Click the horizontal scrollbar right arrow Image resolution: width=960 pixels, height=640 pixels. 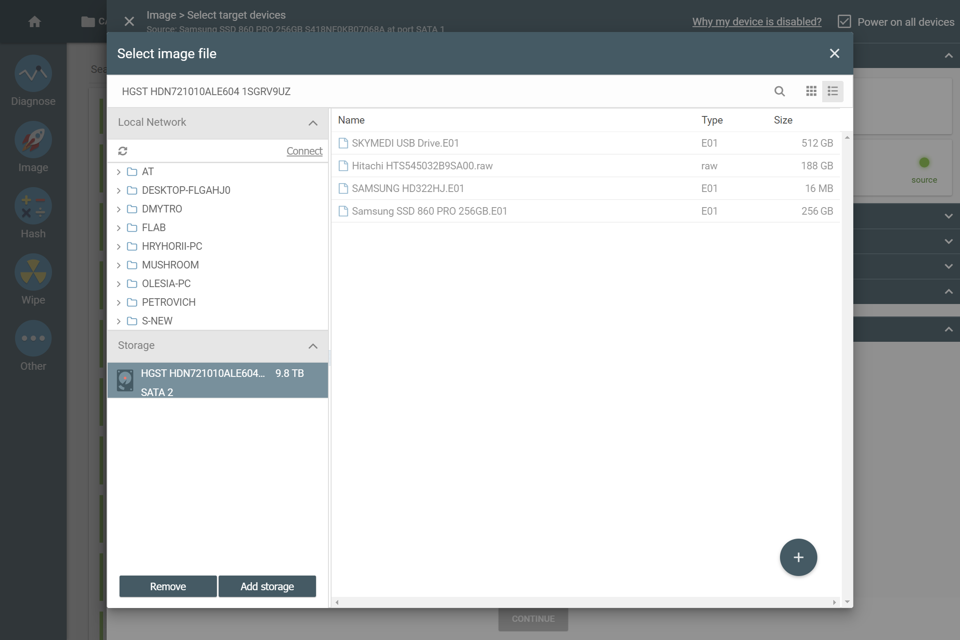point(834,603)
